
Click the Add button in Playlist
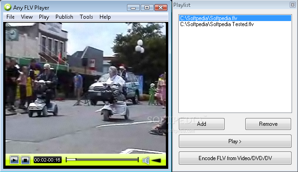(202, 124)
